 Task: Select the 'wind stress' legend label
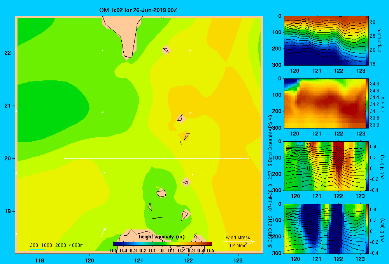click(238, 237)
